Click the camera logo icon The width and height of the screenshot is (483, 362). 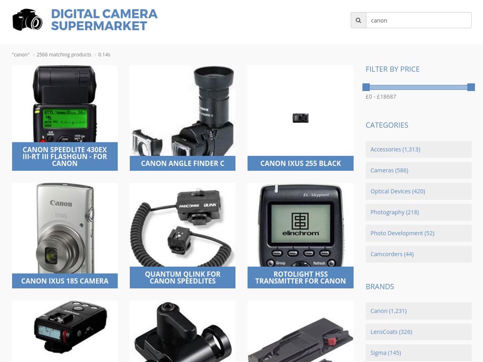(27, 20)
